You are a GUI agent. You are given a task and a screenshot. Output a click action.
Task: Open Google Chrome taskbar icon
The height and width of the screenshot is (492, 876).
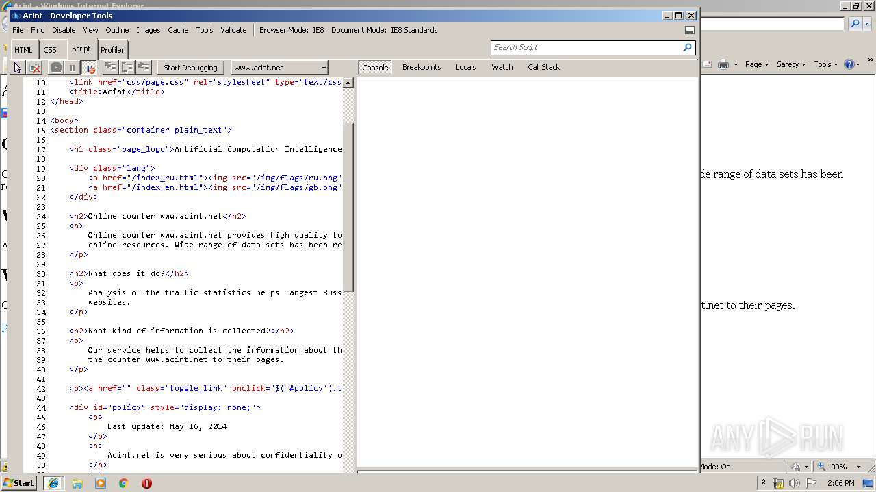(123, 483)
